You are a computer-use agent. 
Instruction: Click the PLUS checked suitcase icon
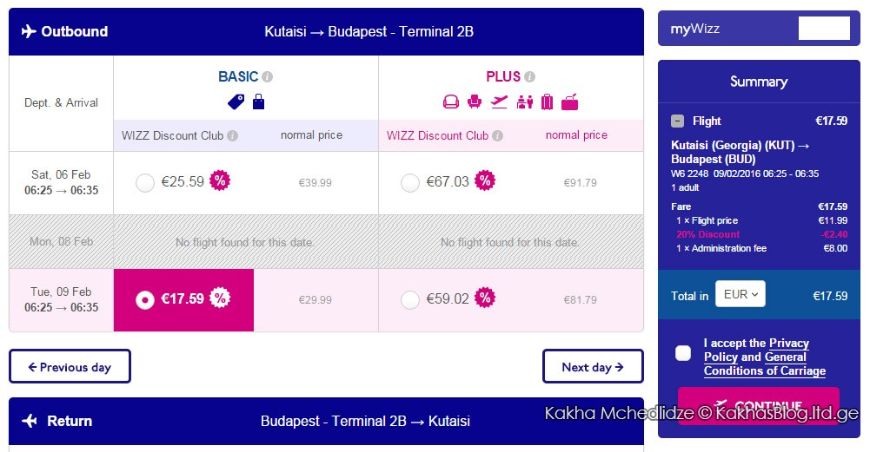click(547, 102)
